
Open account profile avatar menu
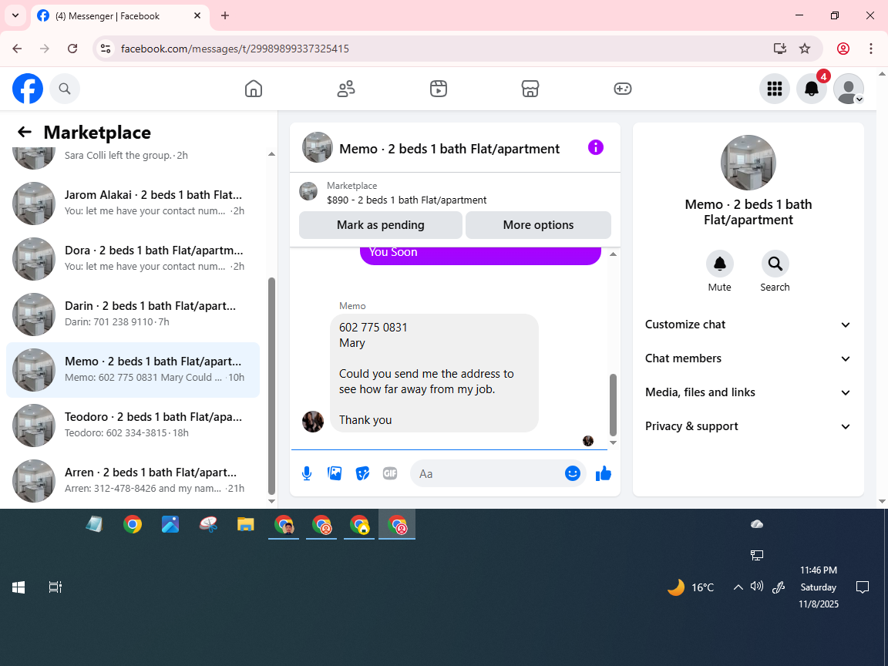(x=849, y=89)
